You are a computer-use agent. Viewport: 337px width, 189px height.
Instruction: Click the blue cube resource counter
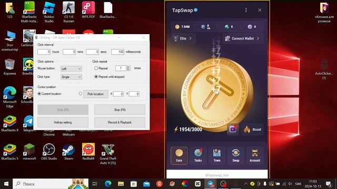click(205, 27)
